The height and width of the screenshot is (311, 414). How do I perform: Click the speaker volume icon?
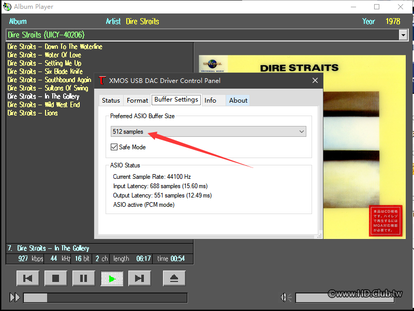click(x=286, y=298)
